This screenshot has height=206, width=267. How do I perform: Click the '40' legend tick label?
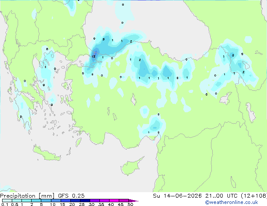[x=111, y=204]
